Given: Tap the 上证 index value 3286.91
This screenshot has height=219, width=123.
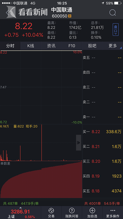Looking at the screenshot, I should pyautogui.click(x=20, y=212).
